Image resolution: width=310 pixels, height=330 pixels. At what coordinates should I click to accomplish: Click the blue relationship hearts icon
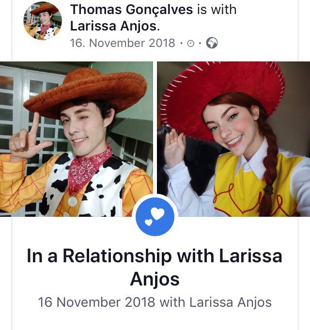[x=155, y=217]
